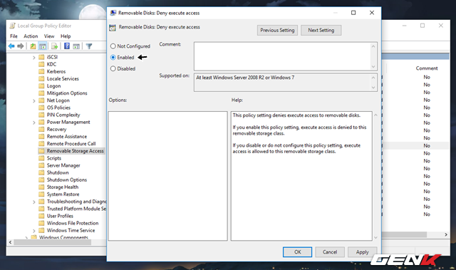Click the Apply button
This screenshot has width=456, height=270.
363,252
